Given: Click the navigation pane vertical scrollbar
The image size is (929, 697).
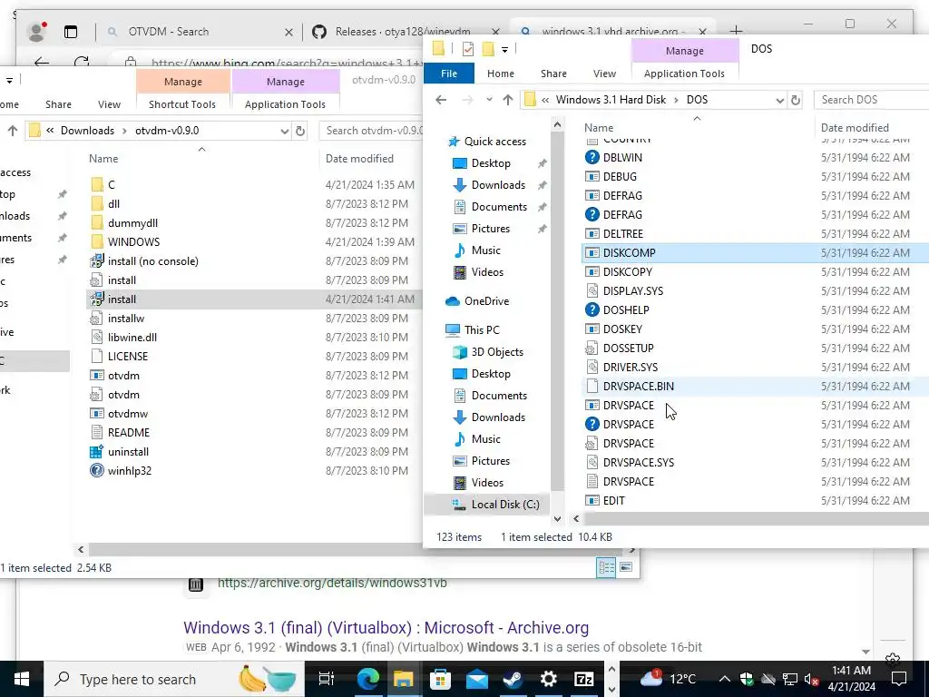Looking at the screenshot, I should tap(557, 311).
